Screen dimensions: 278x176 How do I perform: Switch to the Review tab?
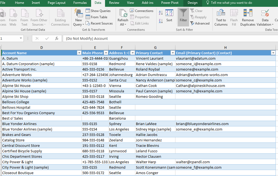tap(114, 3)
